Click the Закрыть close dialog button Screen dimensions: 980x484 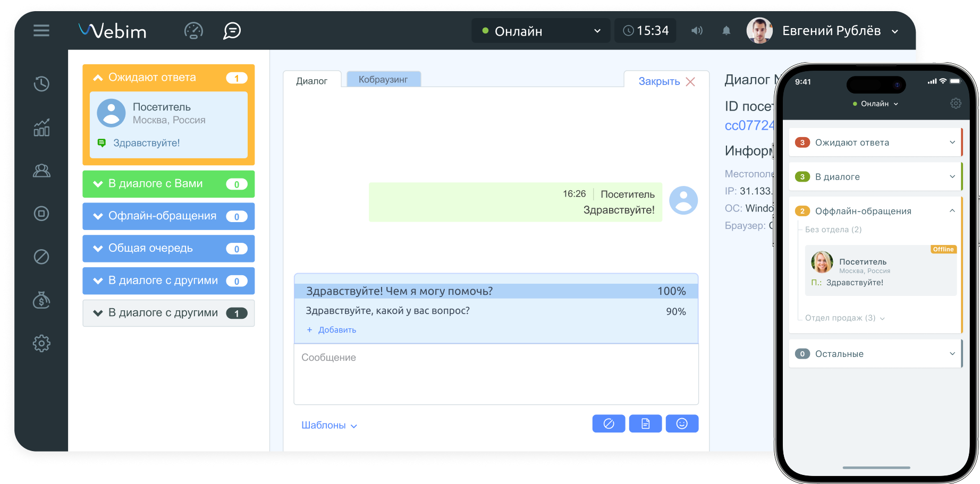click(666, 81)
